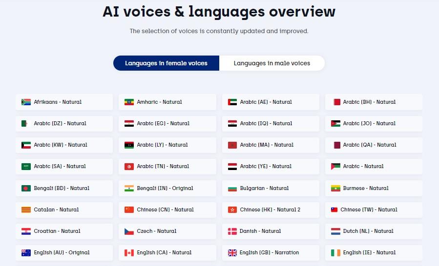Select Chinese (CN) - Natural label
439x266 pixels.
(x=165, y=209)
